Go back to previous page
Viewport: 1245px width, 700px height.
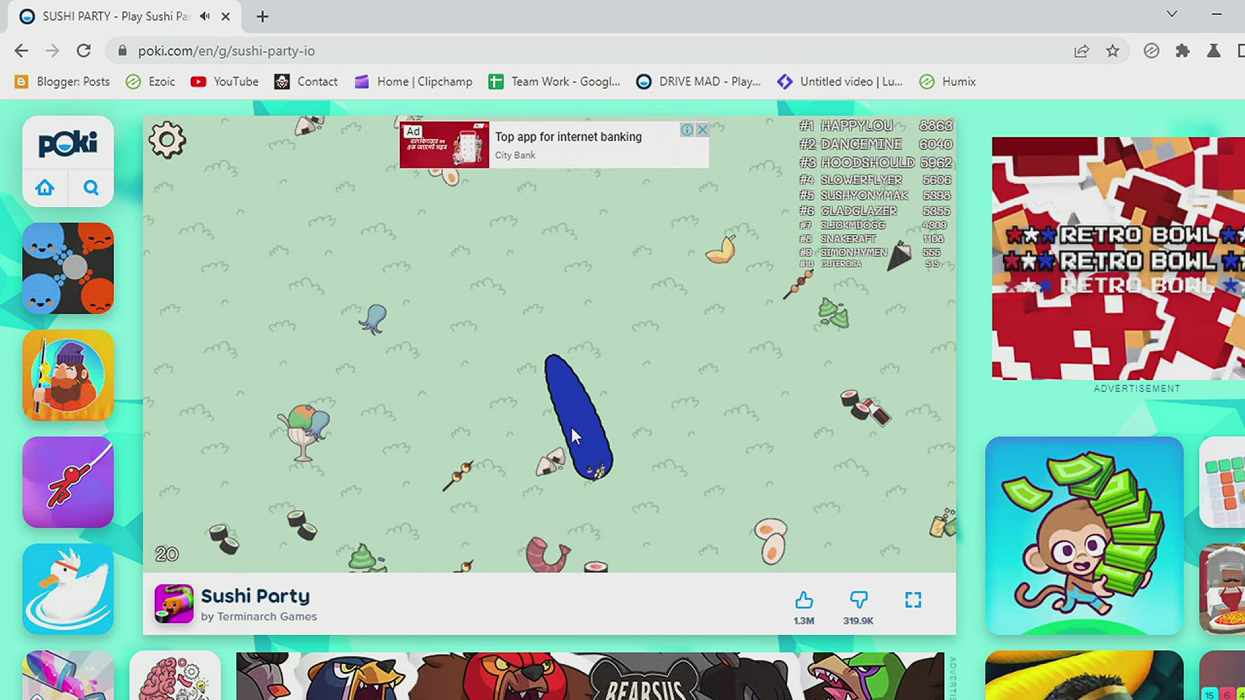(x=21, y=51)
